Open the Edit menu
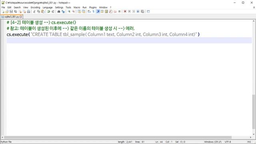 [9, 8]
